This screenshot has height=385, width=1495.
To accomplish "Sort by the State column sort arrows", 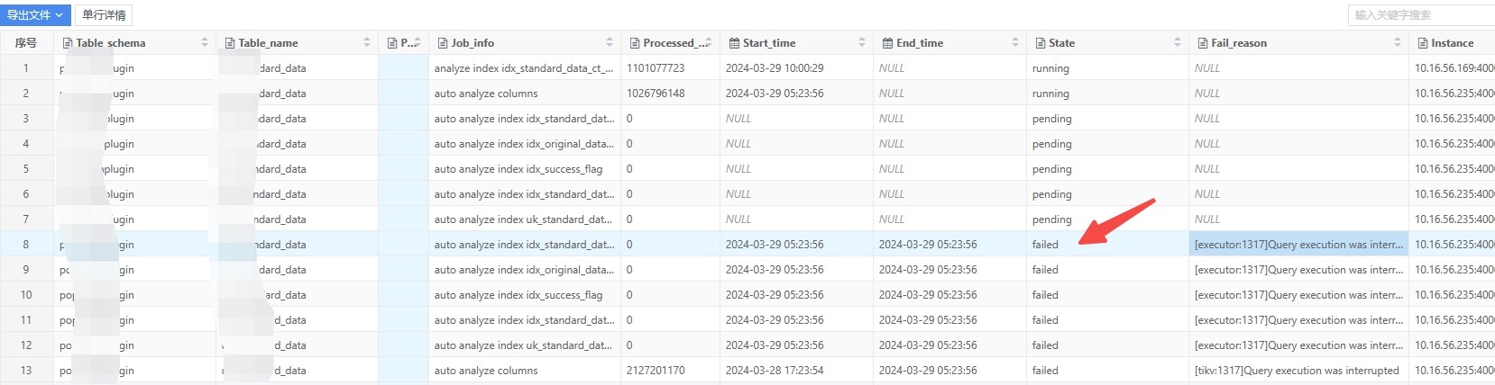I will [1178, 43].
